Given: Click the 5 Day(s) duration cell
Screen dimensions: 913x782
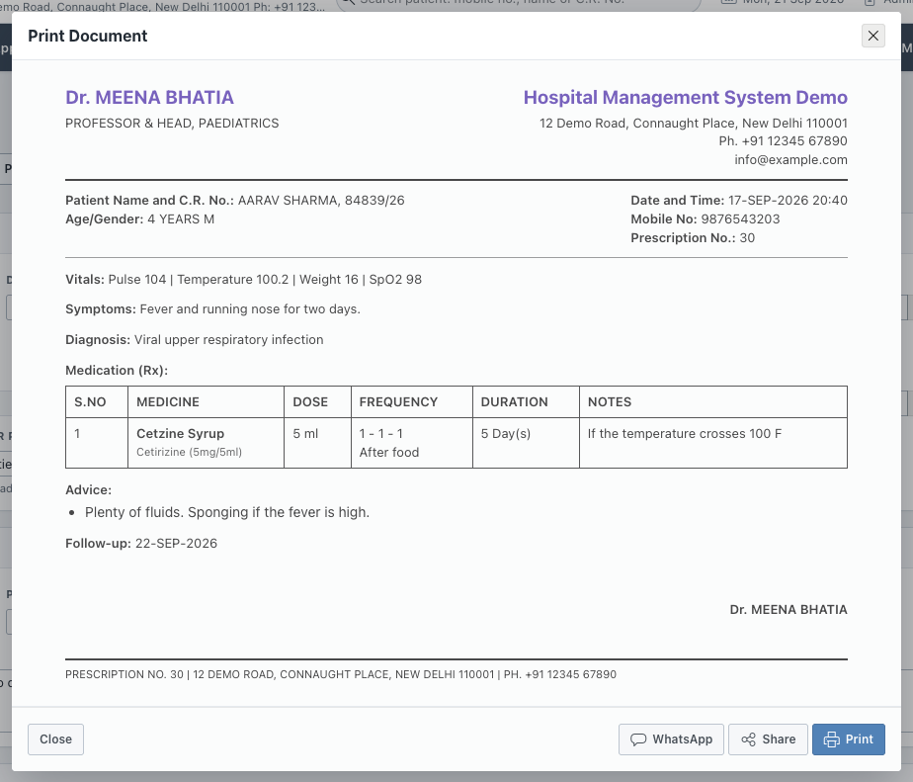Looking at the screenshot, I should click(526, 442).
